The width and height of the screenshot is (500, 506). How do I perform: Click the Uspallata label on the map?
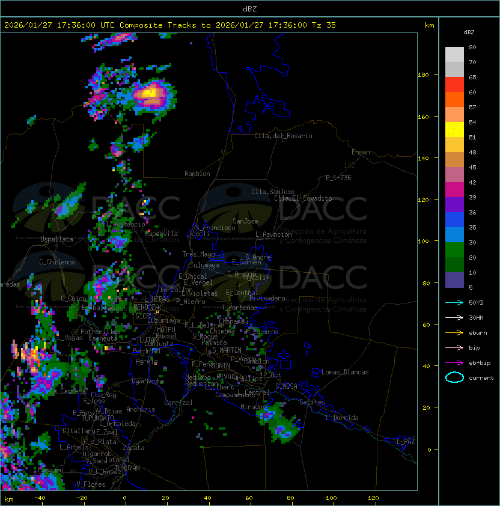pos(56,239)
